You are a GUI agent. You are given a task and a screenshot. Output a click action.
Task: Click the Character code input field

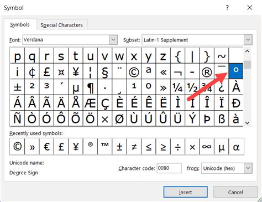pos(169,168)
